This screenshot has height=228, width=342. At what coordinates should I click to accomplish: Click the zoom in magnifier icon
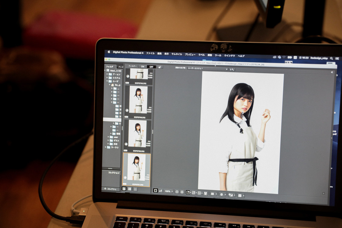point(182,192)
